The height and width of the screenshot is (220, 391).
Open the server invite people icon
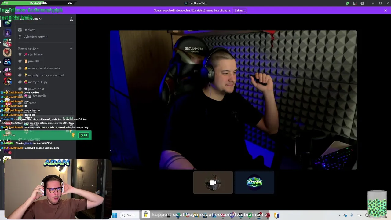tap(71, 19)
